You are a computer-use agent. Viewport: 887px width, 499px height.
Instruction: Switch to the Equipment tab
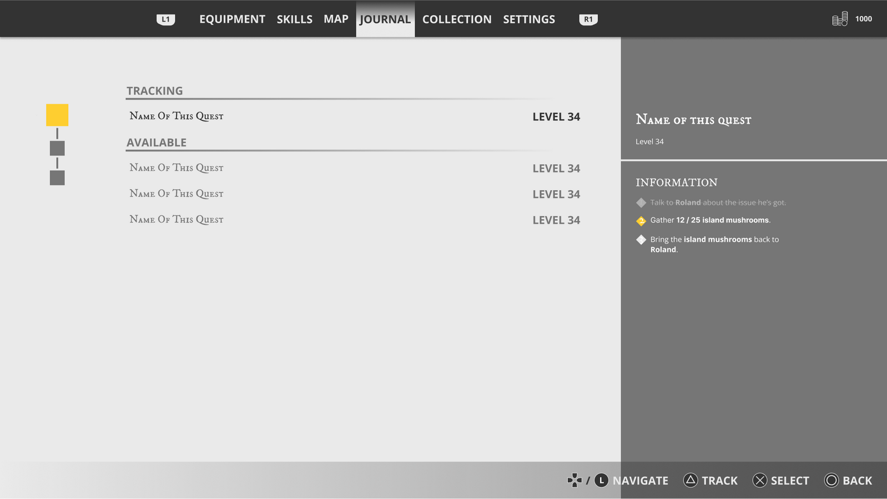[232, 19]
